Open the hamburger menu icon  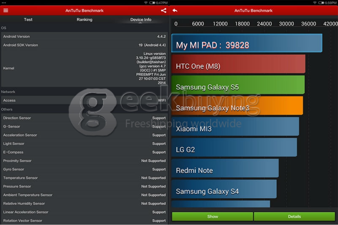6,11
